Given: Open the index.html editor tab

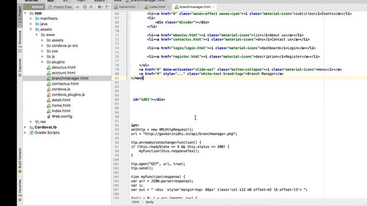Looking at the screenshot, I should click(x=157, y=7).
